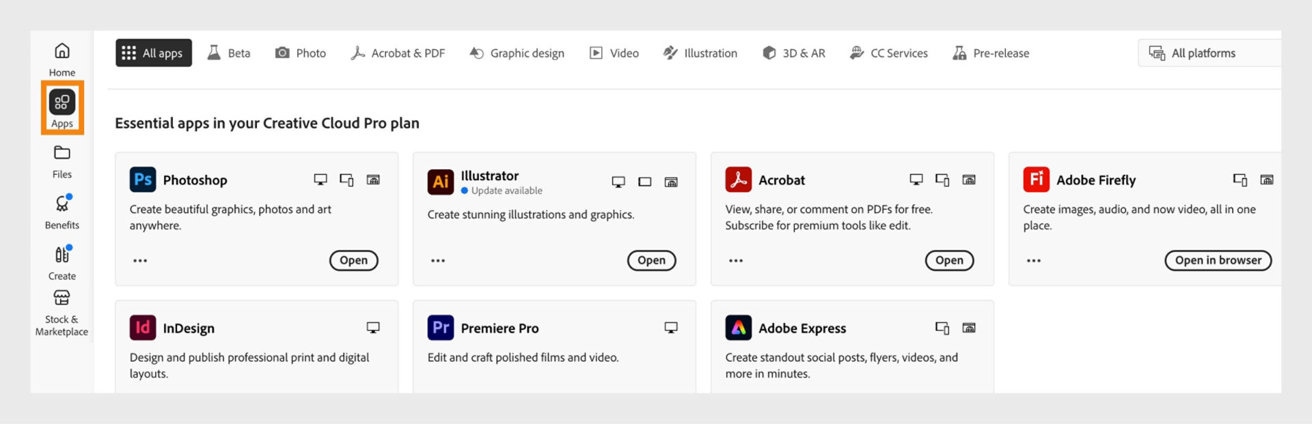Switch to Acrobat & PDF category

point(397,53)
